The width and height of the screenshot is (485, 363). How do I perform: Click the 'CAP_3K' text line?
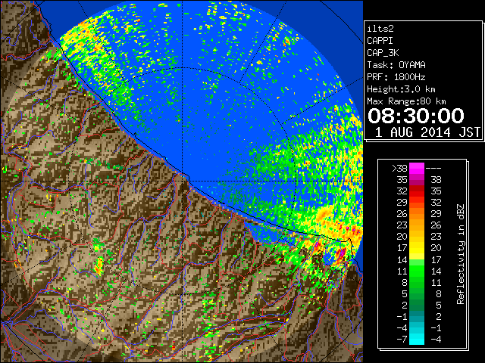383,53
